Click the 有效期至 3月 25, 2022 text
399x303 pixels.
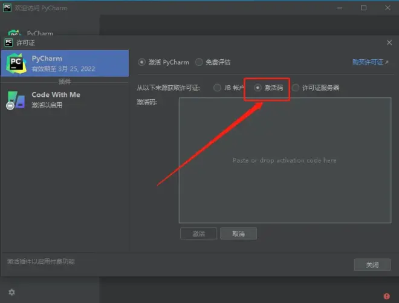tap(63, 69)
